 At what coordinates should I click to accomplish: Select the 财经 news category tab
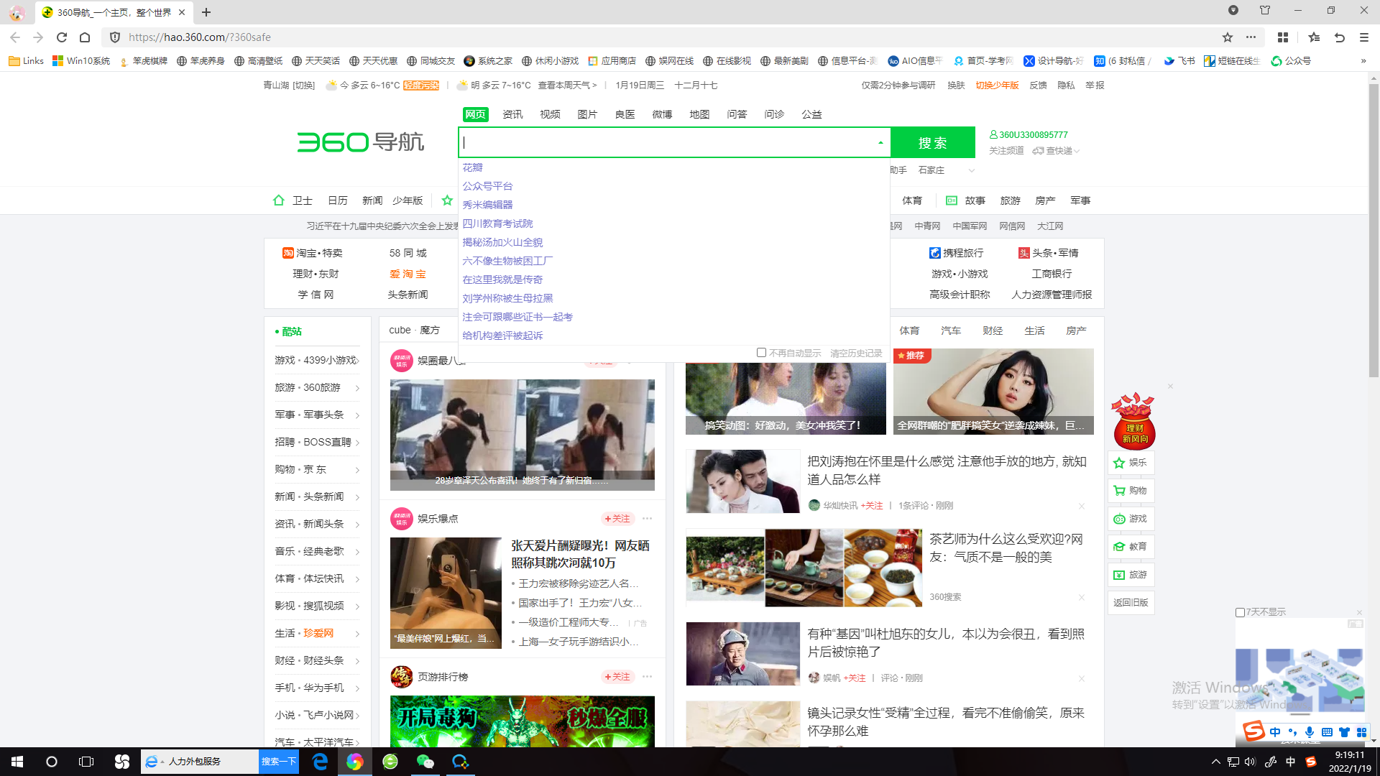pyautogui.click(x=993, y=331)
